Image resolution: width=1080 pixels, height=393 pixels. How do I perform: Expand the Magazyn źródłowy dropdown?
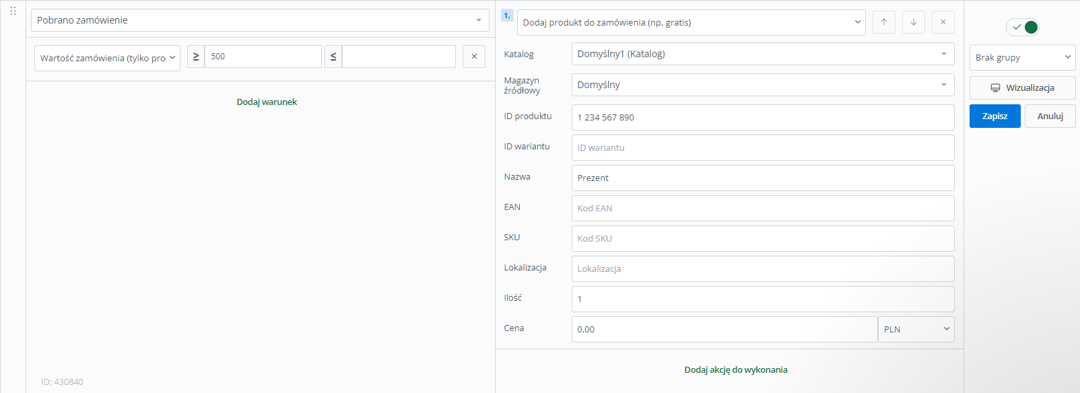[x=763, y=85]
